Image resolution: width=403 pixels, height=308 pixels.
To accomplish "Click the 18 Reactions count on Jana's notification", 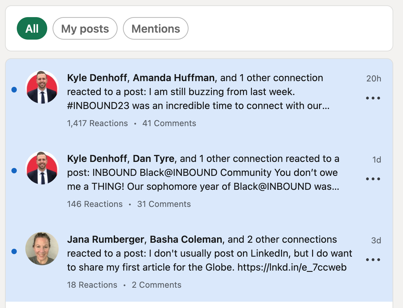I will click(x=92, y=285).
